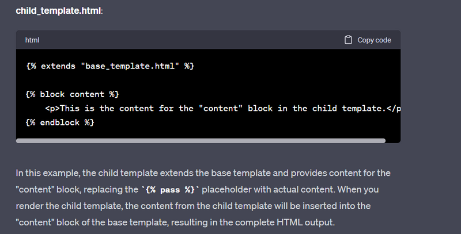Click the clipboard icon in the code header
The height and width of the screenshot is (234, 461).
tap(348, 40)
